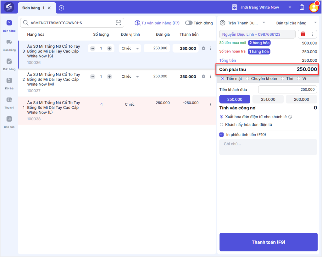Open the Trần Thanh Du... employee dropdown
322x257 pixels.
(264, 23)
